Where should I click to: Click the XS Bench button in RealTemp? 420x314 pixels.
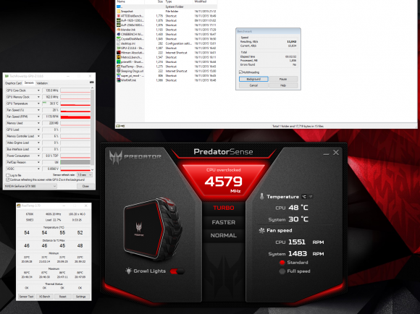44,297
